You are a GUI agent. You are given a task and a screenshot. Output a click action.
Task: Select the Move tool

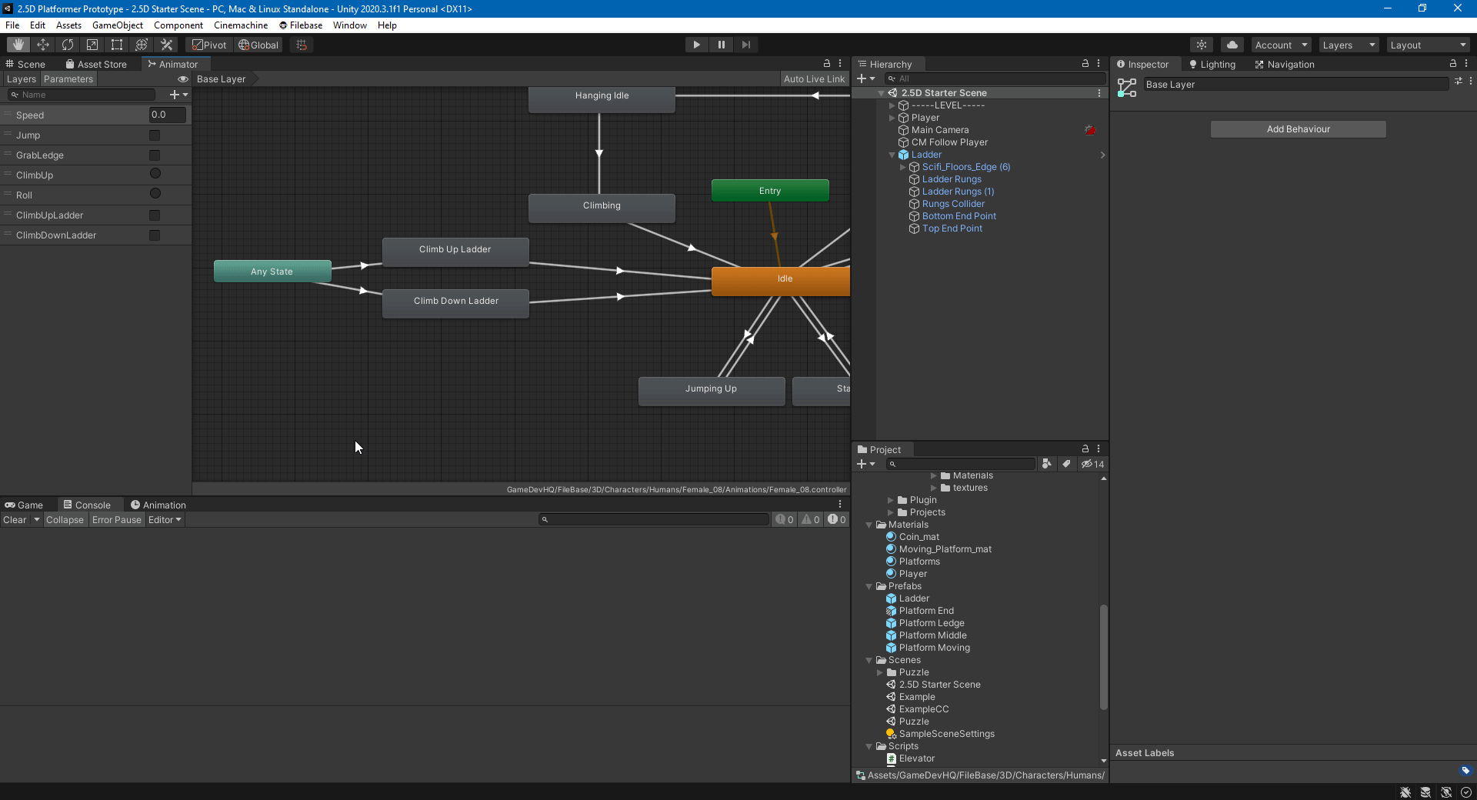[43, 45]
